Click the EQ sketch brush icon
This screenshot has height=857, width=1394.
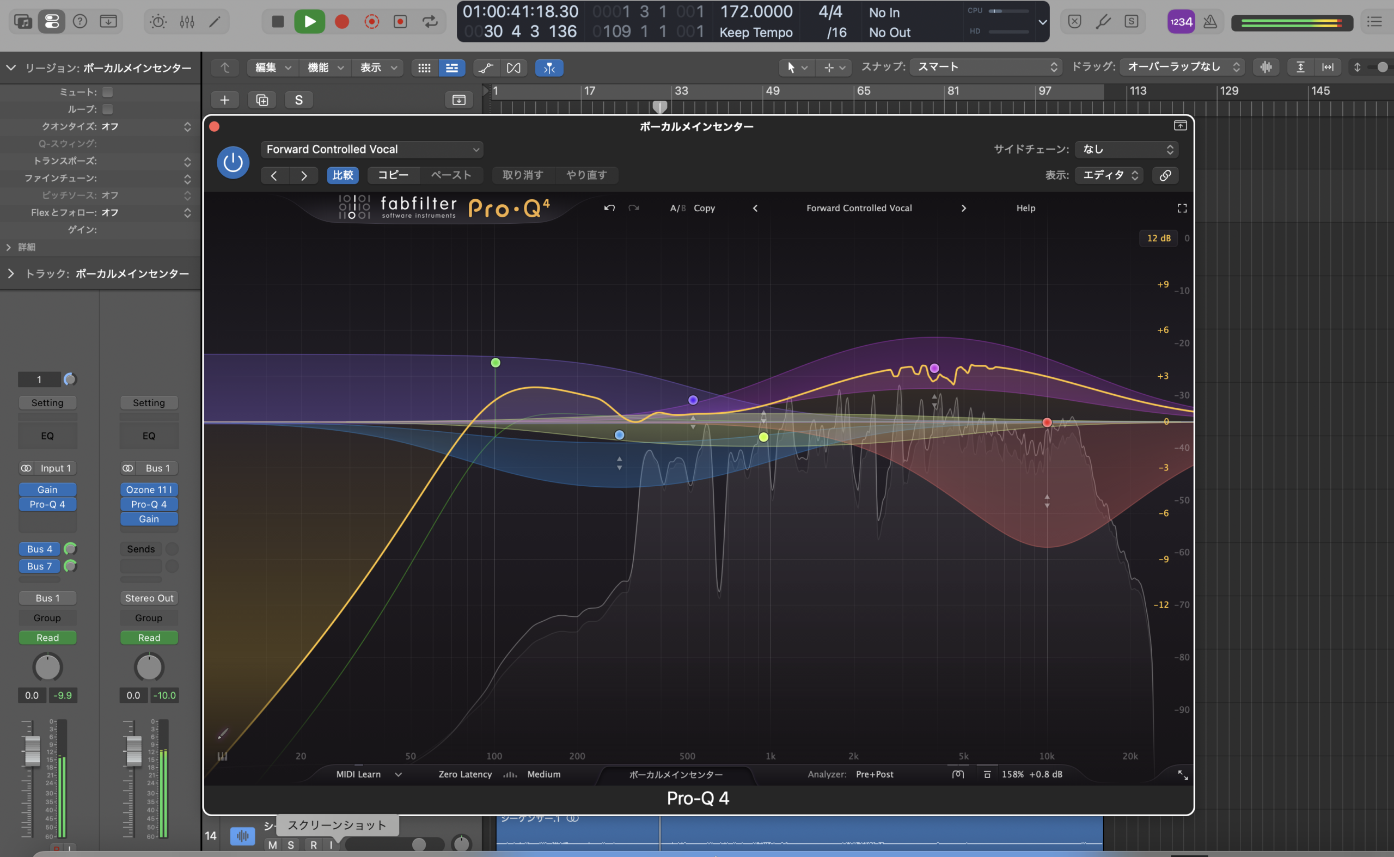pos(223,733)
